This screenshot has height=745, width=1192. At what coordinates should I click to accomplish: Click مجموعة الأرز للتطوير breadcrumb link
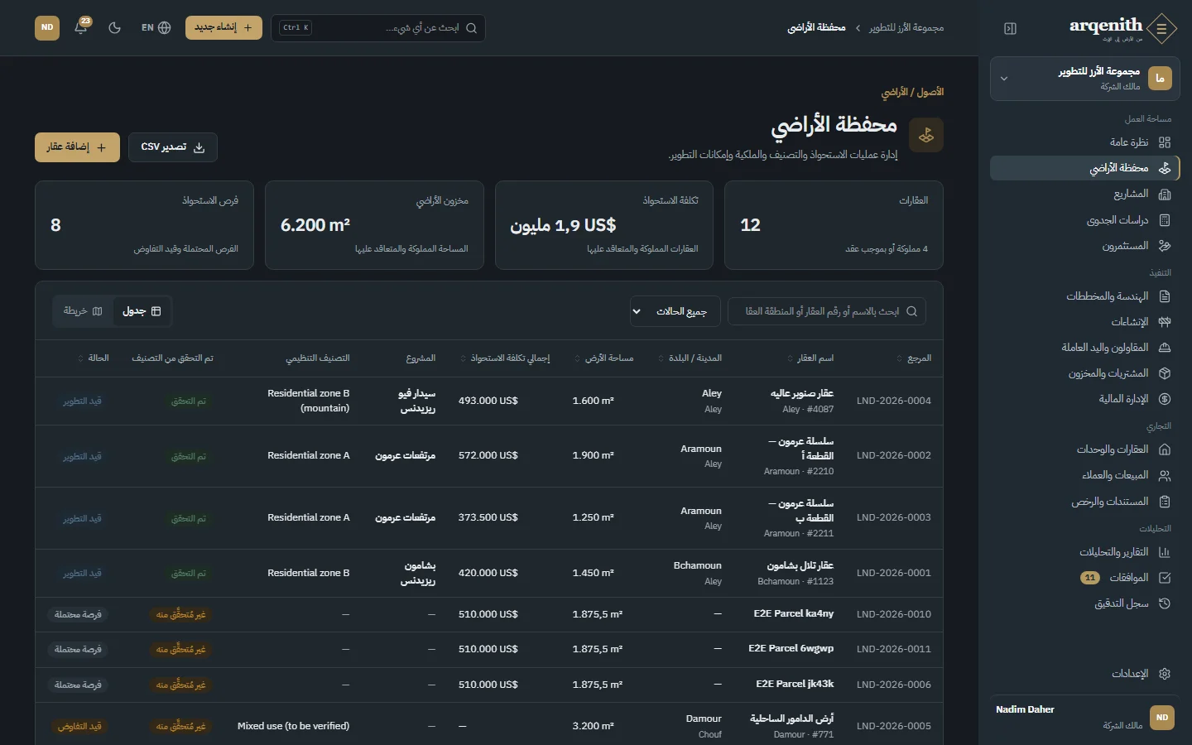(x=906, y=28)
